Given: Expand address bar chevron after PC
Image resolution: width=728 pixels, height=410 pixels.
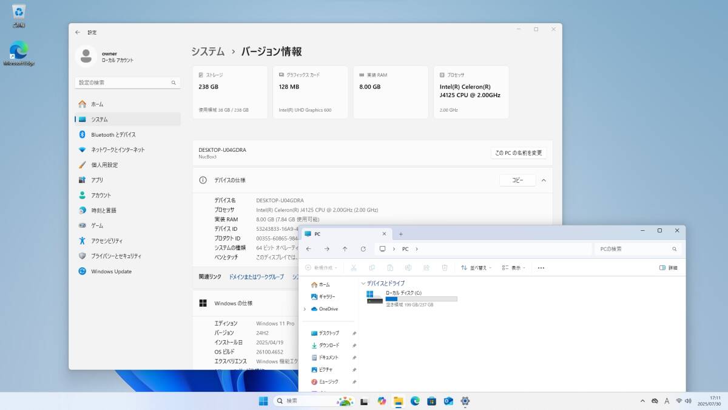Looking at the screenshot, I should click(417, 249).
